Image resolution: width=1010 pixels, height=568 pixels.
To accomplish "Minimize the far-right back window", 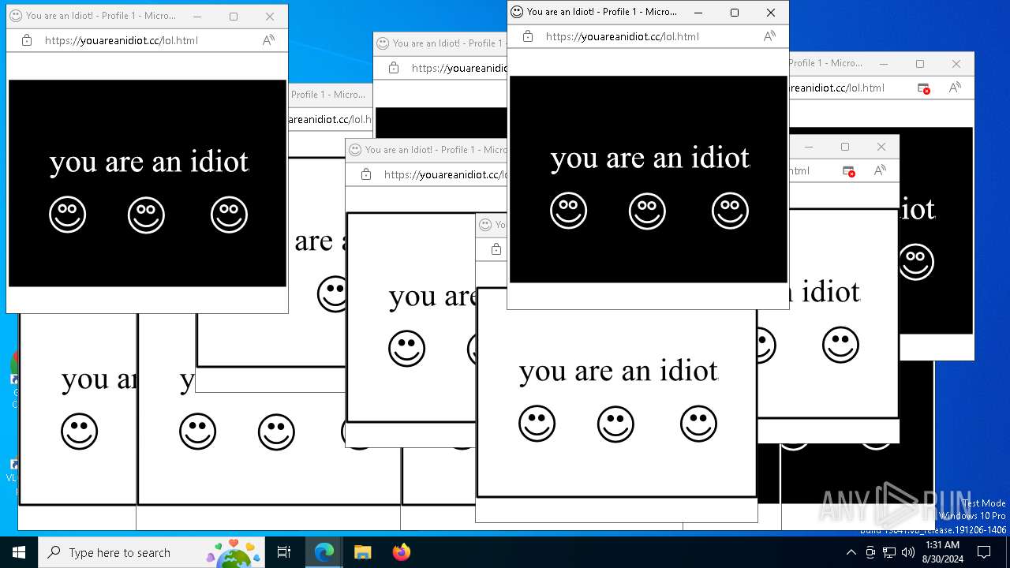I will 884,63.
